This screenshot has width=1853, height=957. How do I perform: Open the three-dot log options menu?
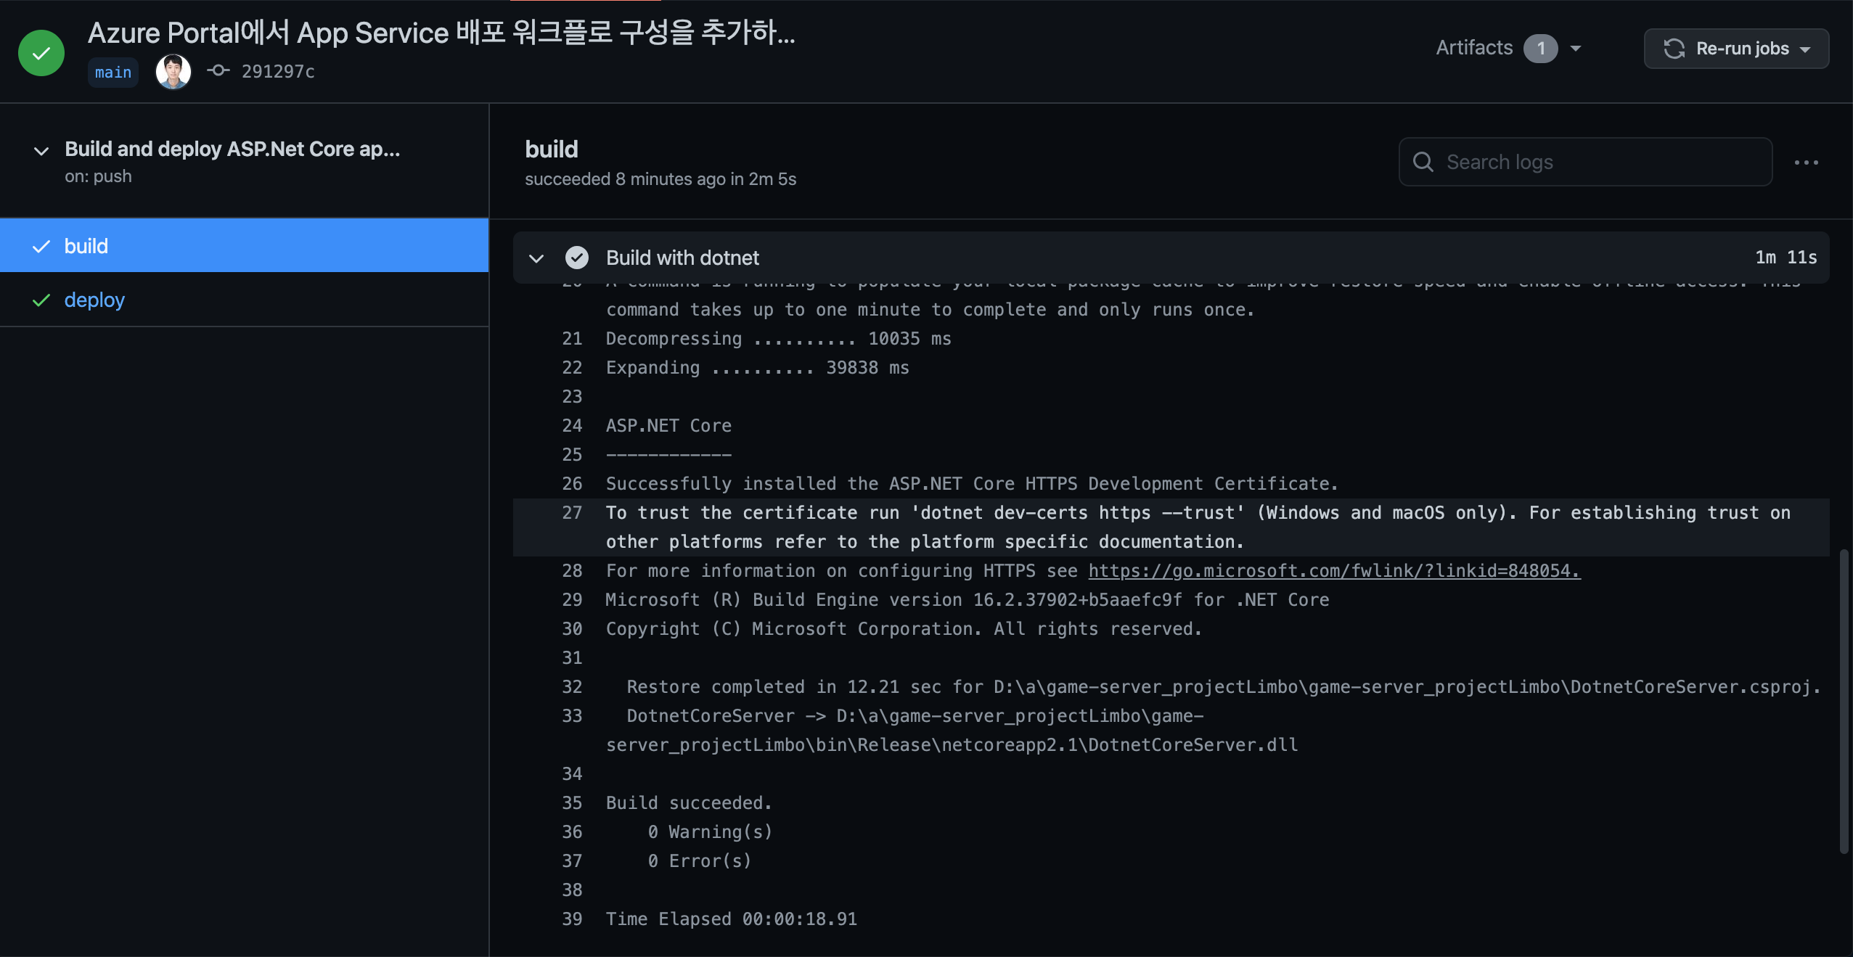[x=1806, y=163]
